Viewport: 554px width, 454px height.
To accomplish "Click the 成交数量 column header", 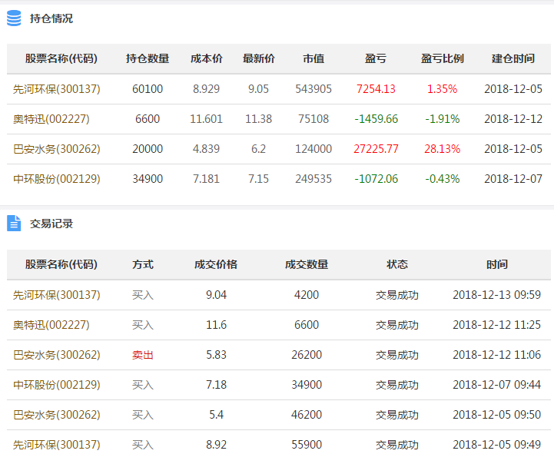I will point(307,264).
